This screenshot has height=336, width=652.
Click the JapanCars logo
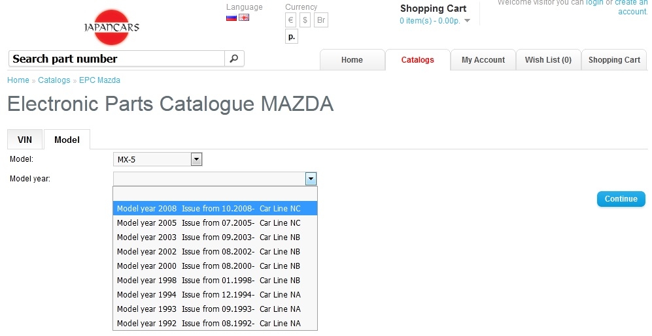click(111, 27)
